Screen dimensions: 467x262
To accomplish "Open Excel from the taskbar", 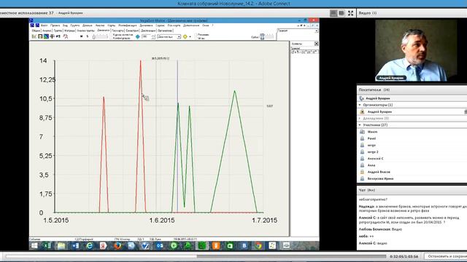I will point(47,246).
